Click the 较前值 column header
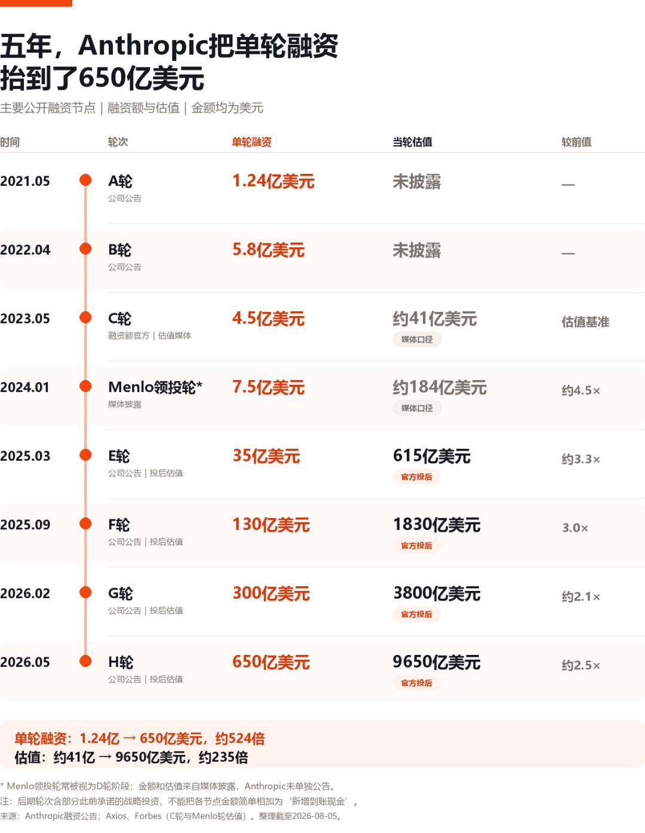The width and height of the screenshot is (645, 833). [576, 142]
